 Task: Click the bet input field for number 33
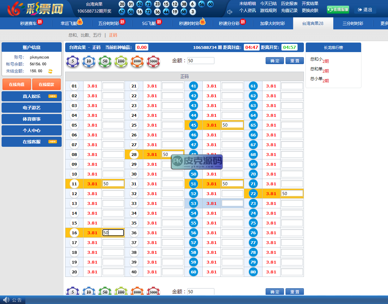(173, 204)
